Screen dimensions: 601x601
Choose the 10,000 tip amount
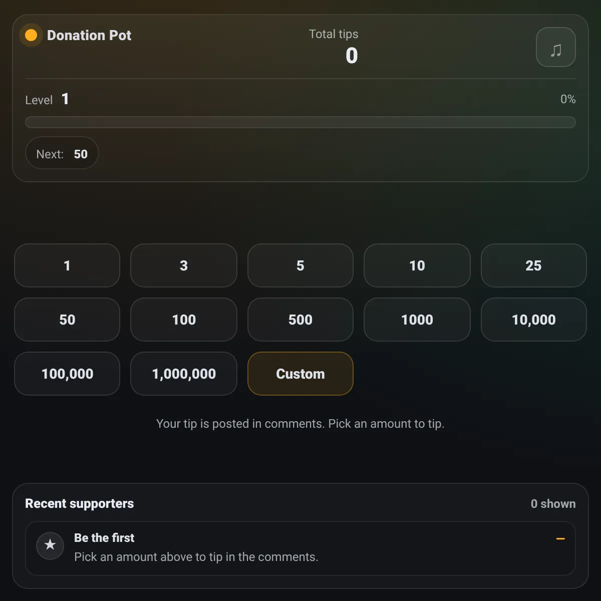533,320
